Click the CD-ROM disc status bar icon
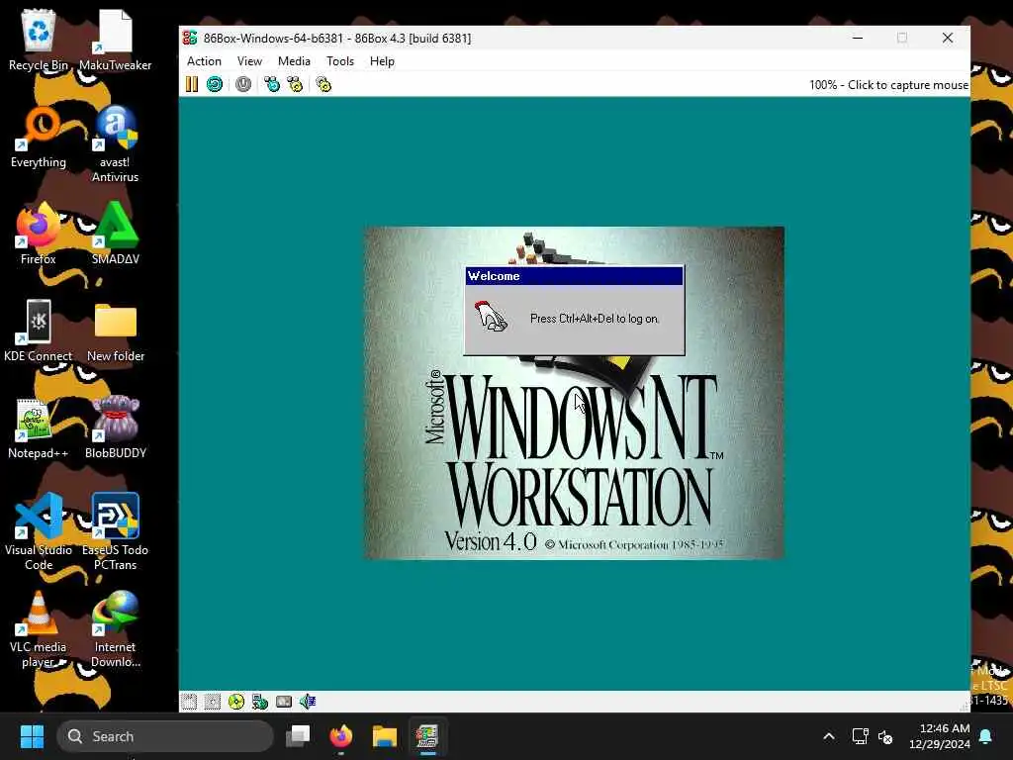Screen dimensions: 1013x760 [x=236, y=702]
